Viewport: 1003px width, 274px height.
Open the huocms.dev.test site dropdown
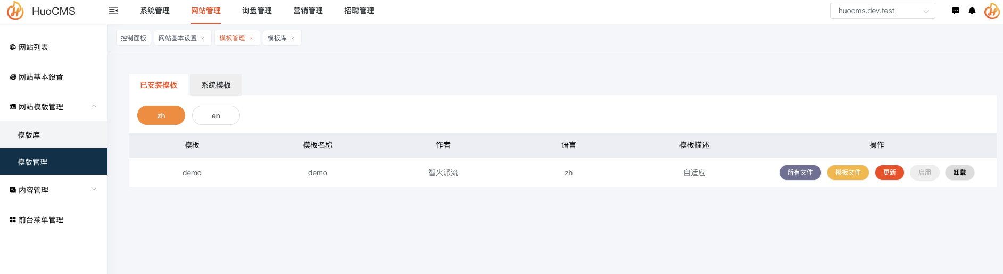coord(882,11)
